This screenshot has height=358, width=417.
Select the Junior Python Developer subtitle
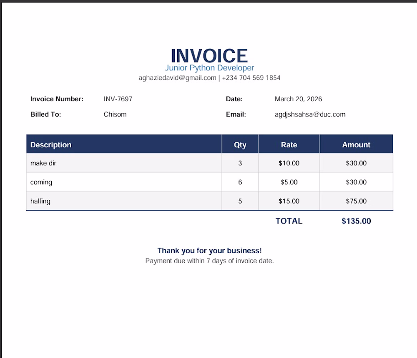pyautogui.click(x=209, y=68)
